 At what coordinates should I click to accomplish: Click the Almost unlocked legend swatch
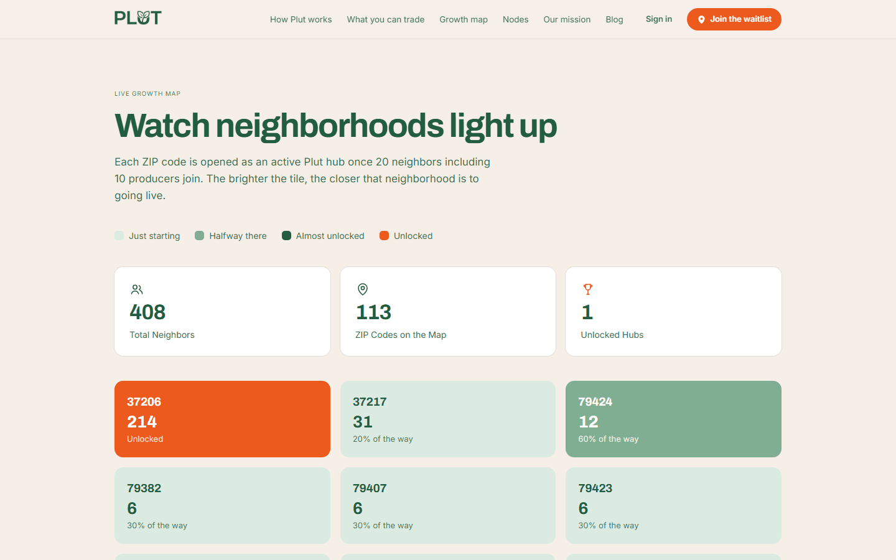(286, 235)
